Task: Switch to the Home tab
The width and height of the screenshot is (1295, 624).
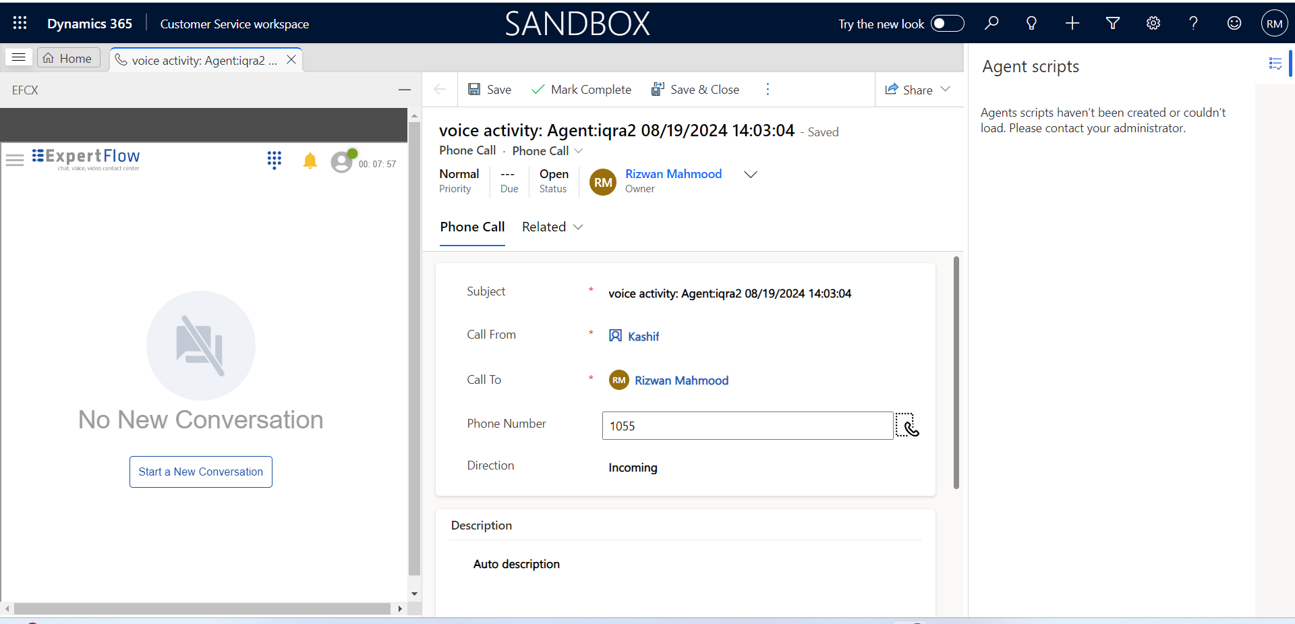Action: click(68, 59)
